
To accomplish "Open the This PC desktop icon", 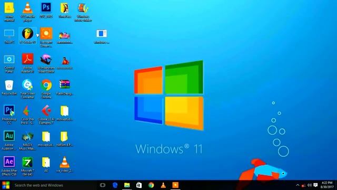I will tap(9, 36).
